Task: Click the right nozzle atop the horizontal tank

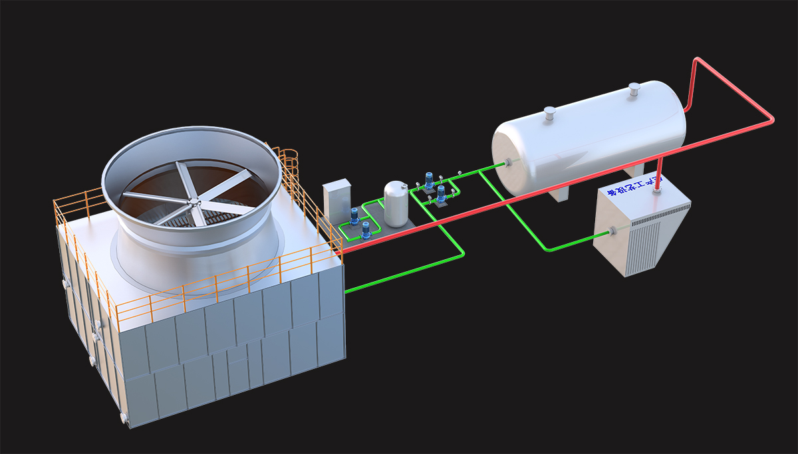Action: click(634, 88)
